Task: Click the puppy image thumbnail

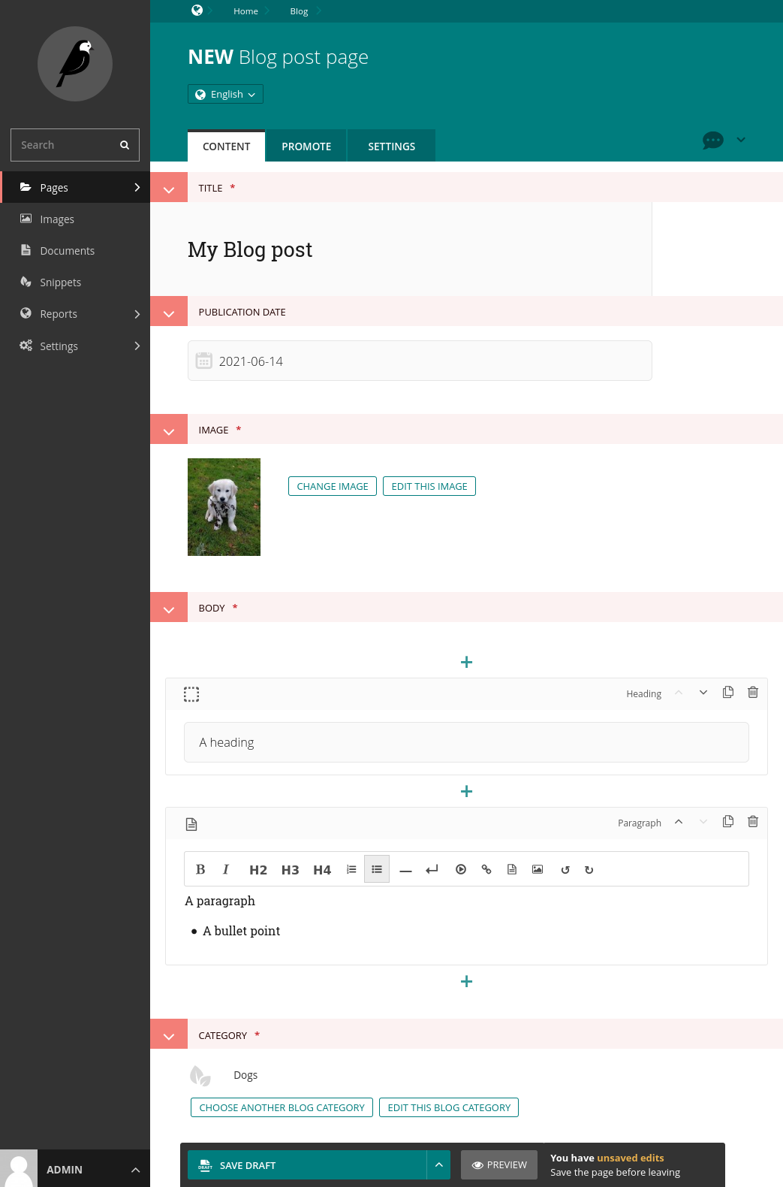Action: coord(224,507)
